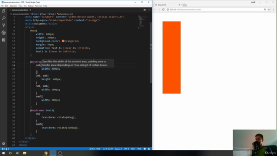Click the code minimap
277x156 pixels.
(x=143, y=22)
